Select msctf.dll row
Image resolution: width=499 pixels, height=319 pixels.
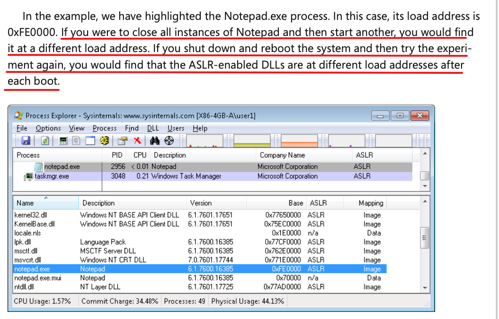(200, 251)
